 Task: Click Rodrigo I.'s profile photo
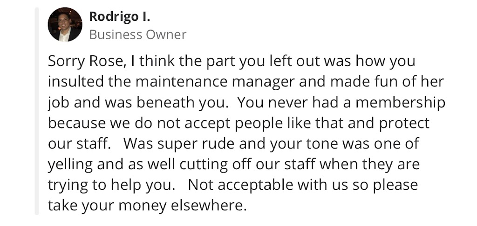(65, 25)
